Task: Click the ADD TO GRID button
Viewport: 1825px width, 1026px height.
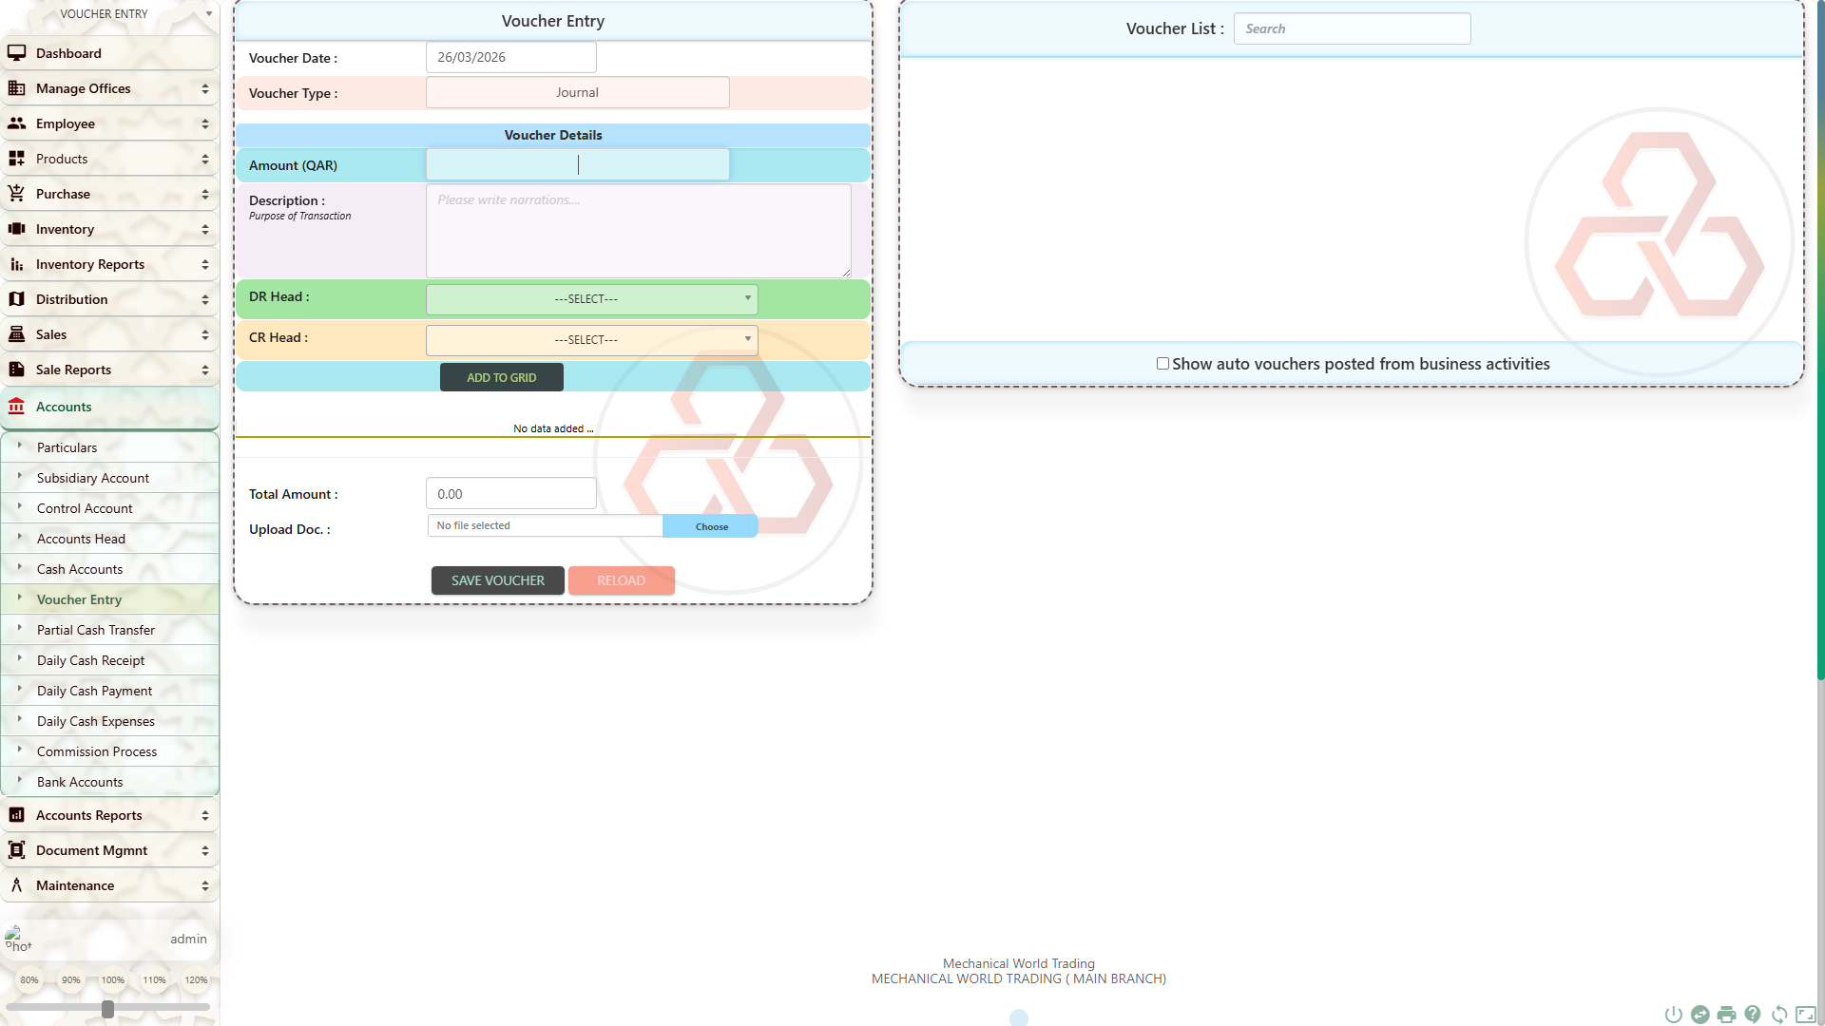Action: pos(501,377)
